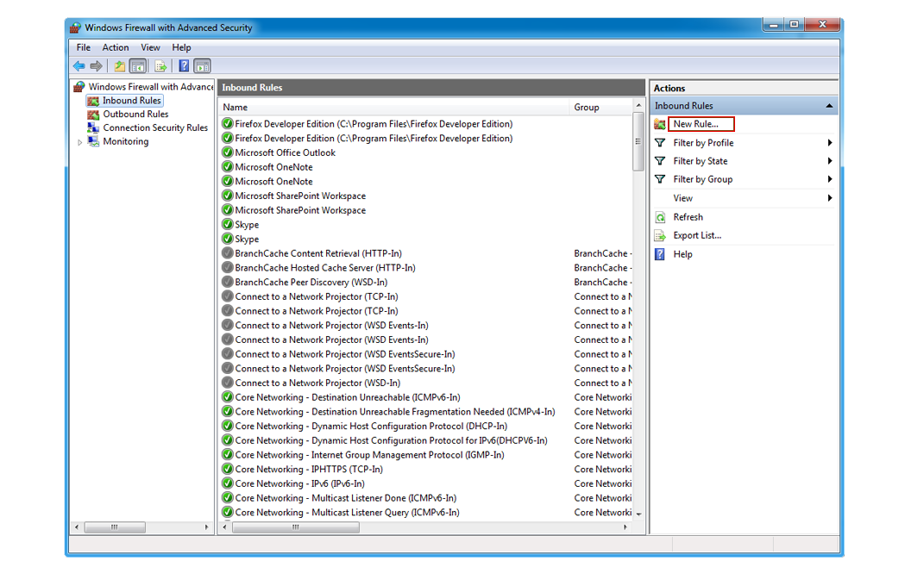
Task: Open the Help menu in menu bar
Action: 181,48
